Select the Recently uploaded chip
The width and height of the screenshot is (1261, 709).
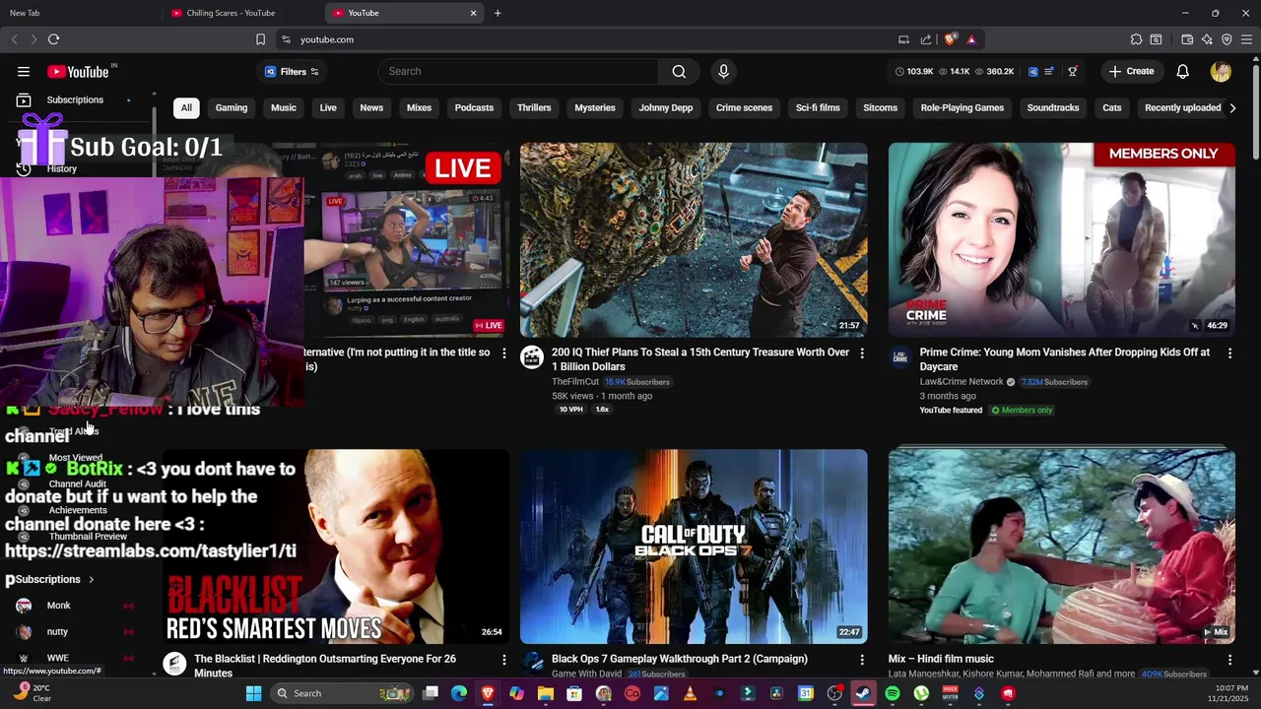point(1182,107)
